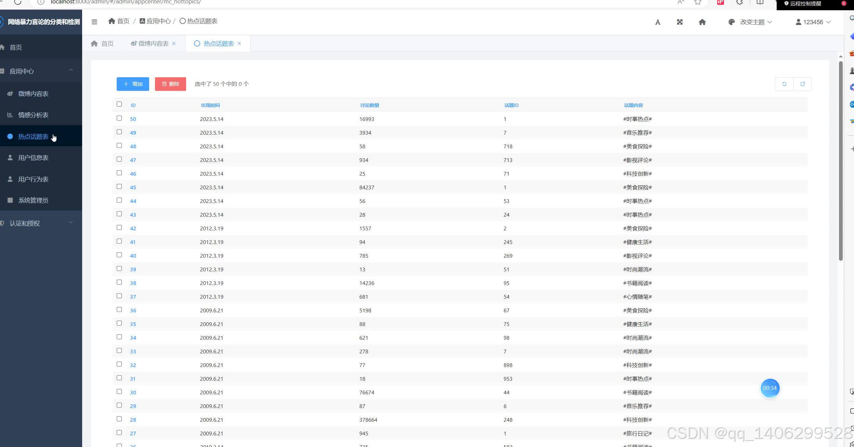Click the browser favorites star icon
854x447 pixels.
(x=698, y=2)
